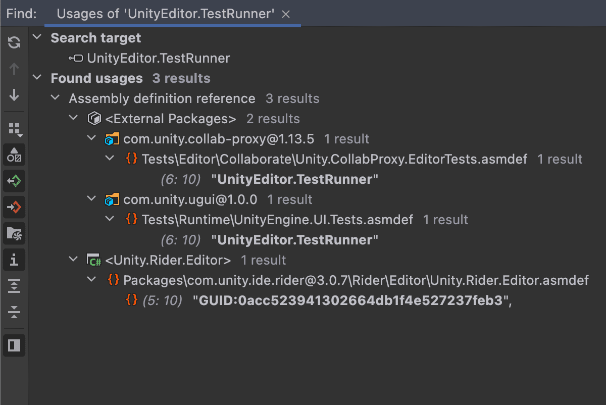Image resolution: width=606 pixels, height=405 pixels.
Task: Click the search target symbol icon beside UnityEditor.TestRunner
Action: pyautogui.click(x=76, y=59)
